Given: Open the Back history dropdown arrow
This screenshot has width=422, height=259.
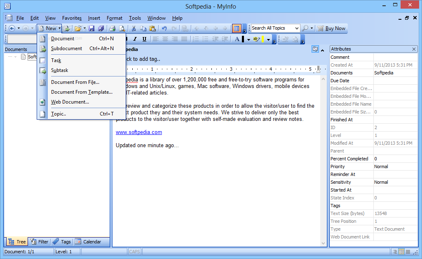Looking at the screenshot, I should point(19,28).
